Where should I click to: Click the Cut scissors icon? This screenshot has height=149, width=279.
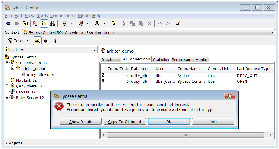coord(124,23)
